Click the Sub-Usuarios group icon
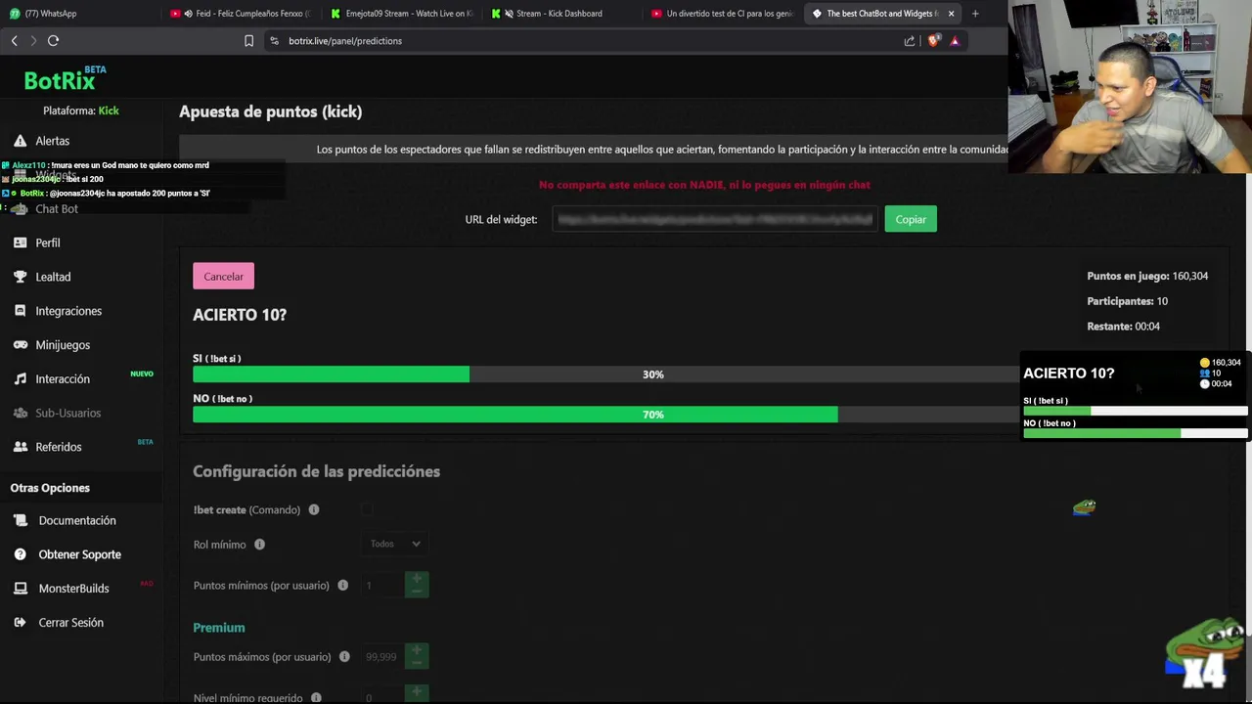This screenshot has width=1252, height=704. [x=20, y=413]
